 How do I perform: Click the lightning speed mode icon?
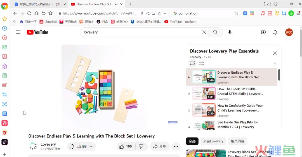142,13
